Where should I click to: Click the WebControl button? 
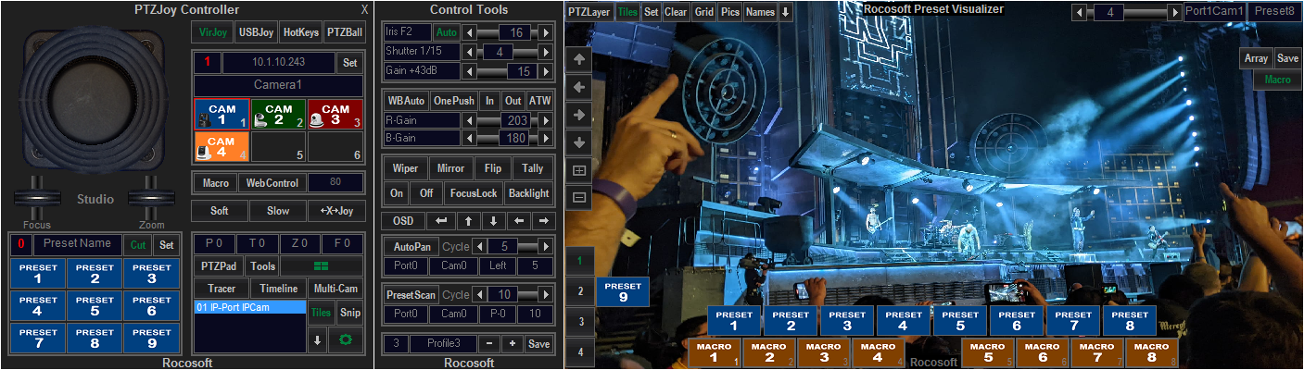[271, 183]
